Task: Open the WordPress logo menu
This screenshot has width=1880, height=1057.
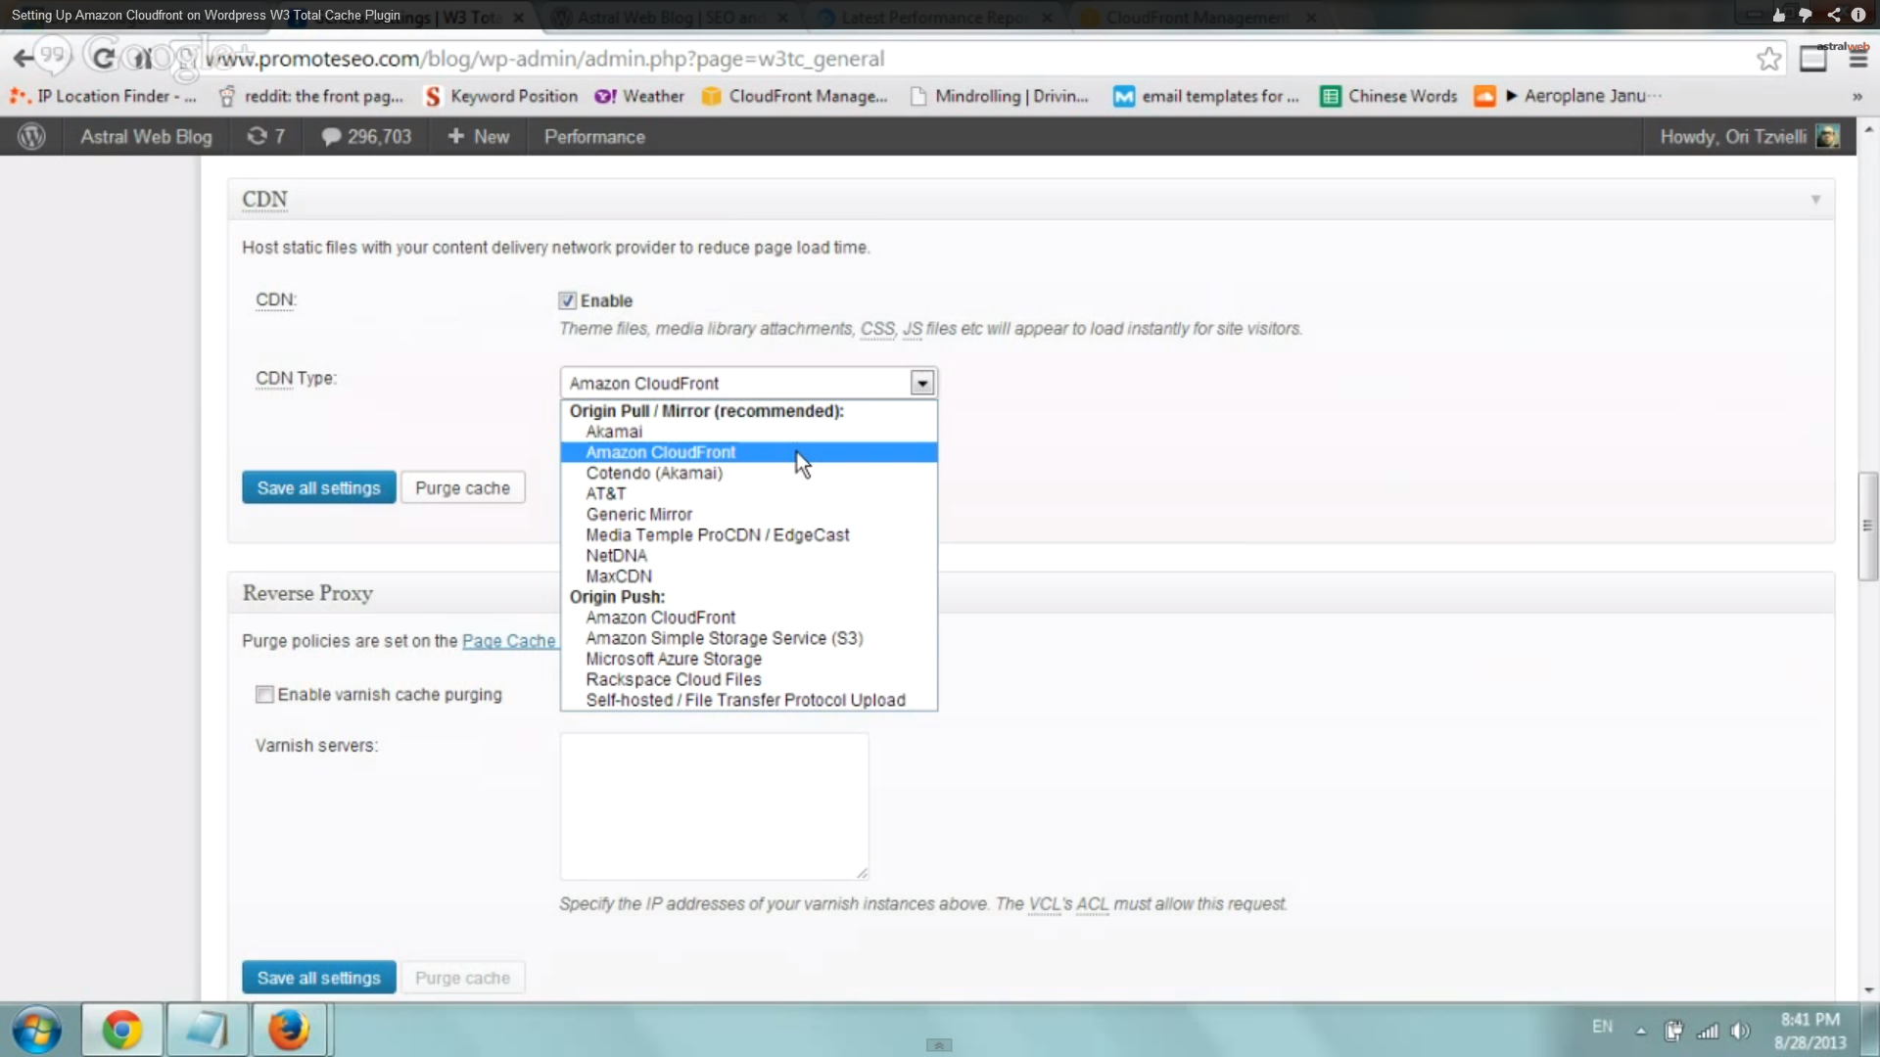Action: (31, 137)
